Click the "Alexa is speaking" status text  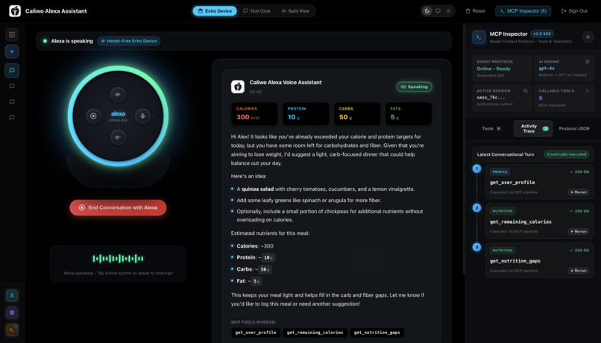72,41
